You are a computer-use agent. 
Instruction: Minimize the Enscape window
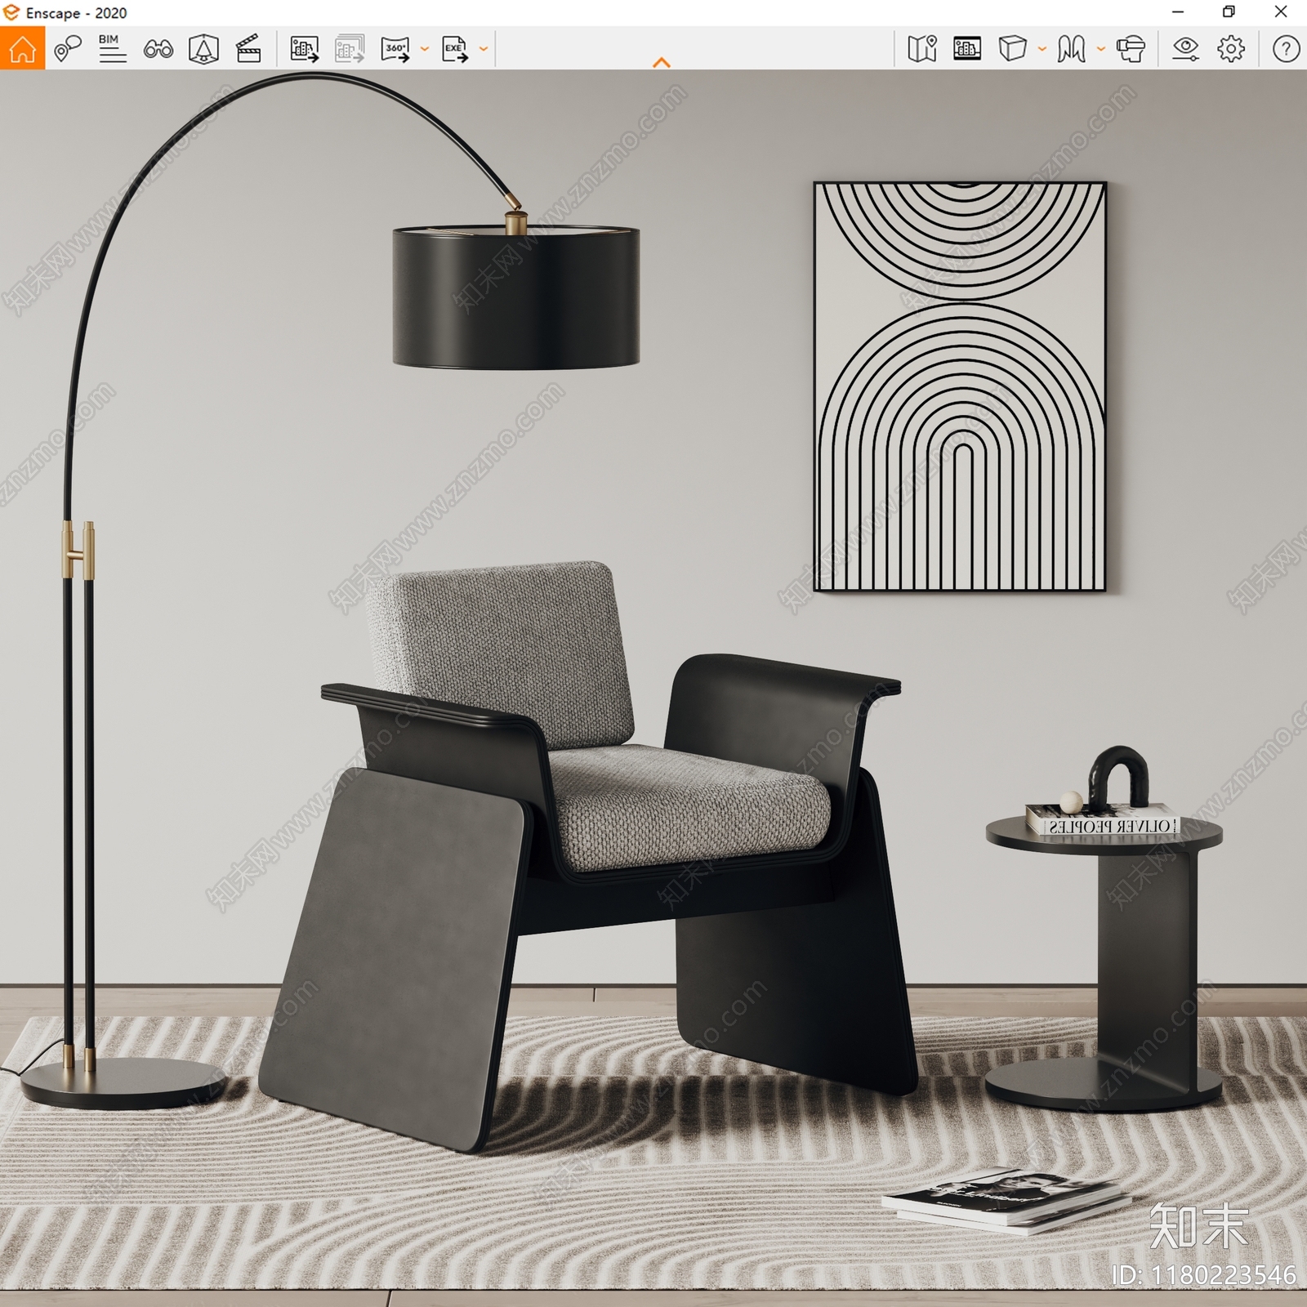pyautogui.click(x=1178, y=11)
